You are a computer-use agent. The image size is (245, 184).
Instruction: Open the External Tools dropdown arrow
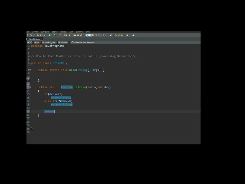coord(63,35)
